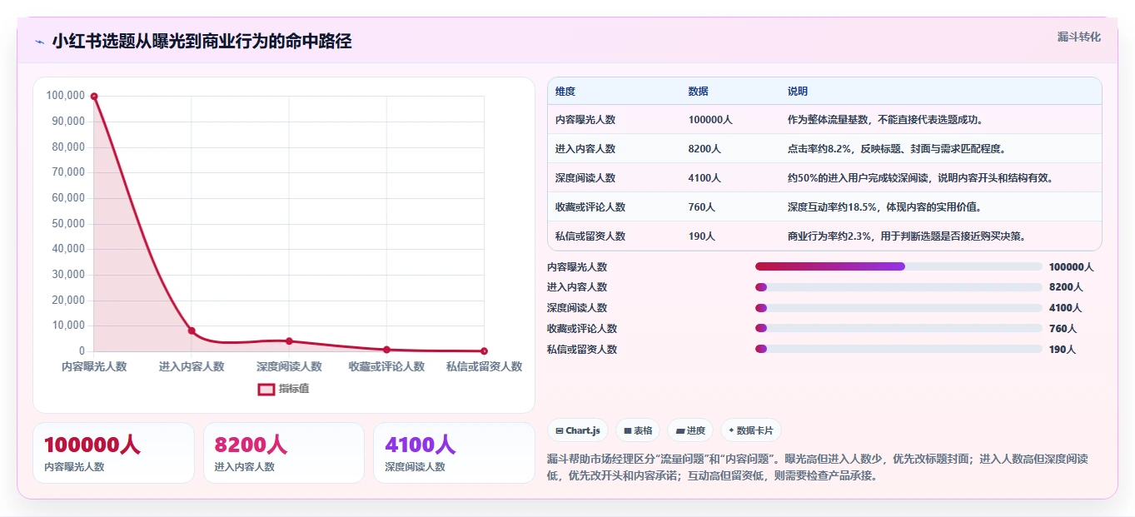Click the 进度 tag chip

(690, 430)
